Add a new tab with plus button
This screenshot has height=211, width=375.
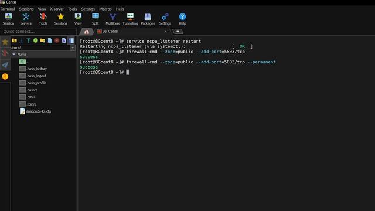pyautogui.click(x=178, y=31)
